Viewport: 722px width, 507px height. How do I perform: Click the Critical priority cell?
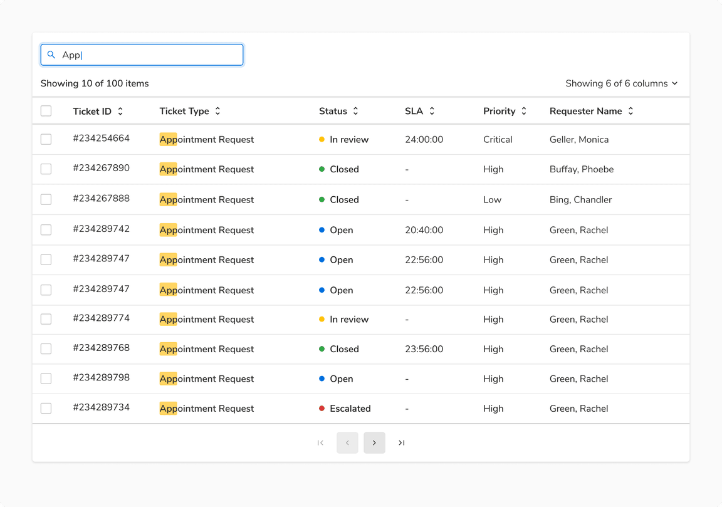click(498, 140)
